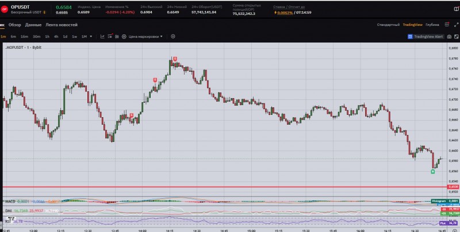460x232 pixels.
Task: Open the Лента новостей tab
Action: tap(62, 25)
